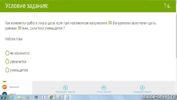Click the '1 Б.' points label
177x100 pixels.
point(167,6)
